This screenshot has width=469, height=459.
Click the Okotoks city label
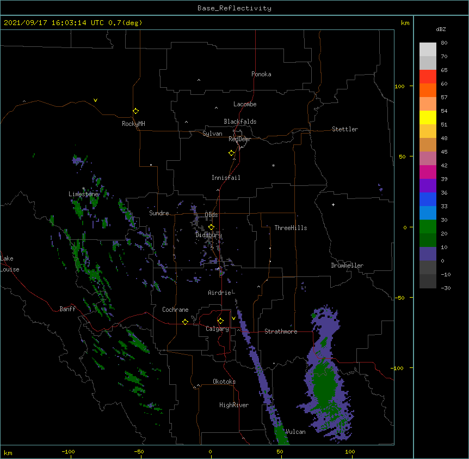pos(224,382)
